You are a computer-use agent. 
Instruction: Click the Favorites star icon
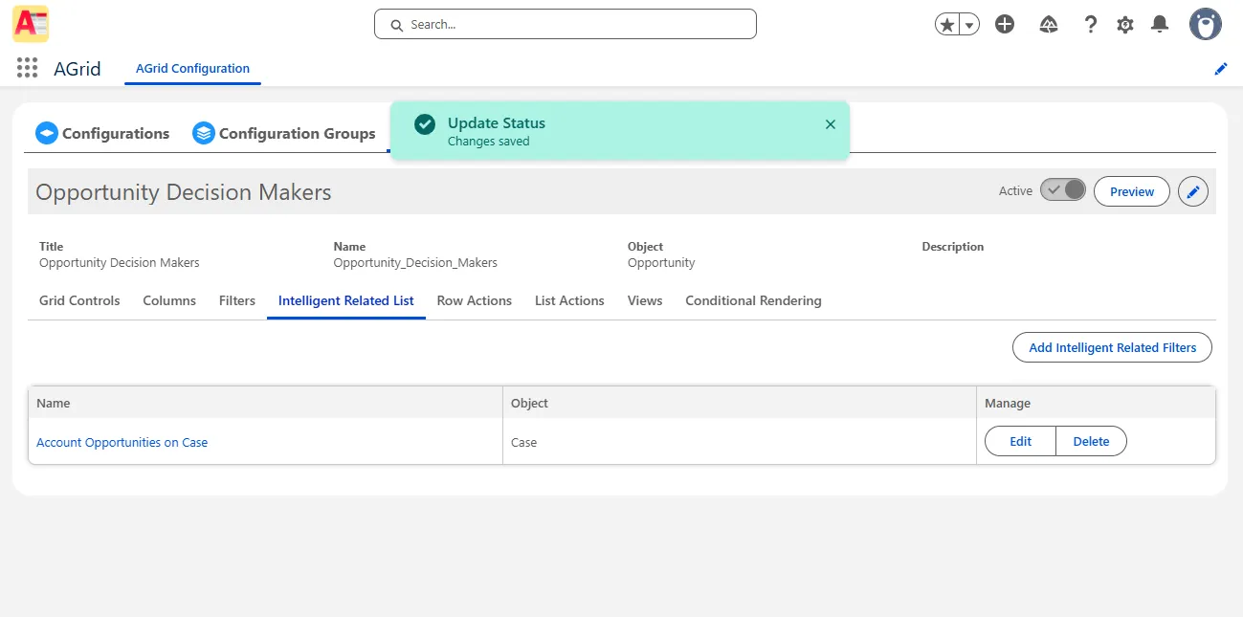point(947,25)
